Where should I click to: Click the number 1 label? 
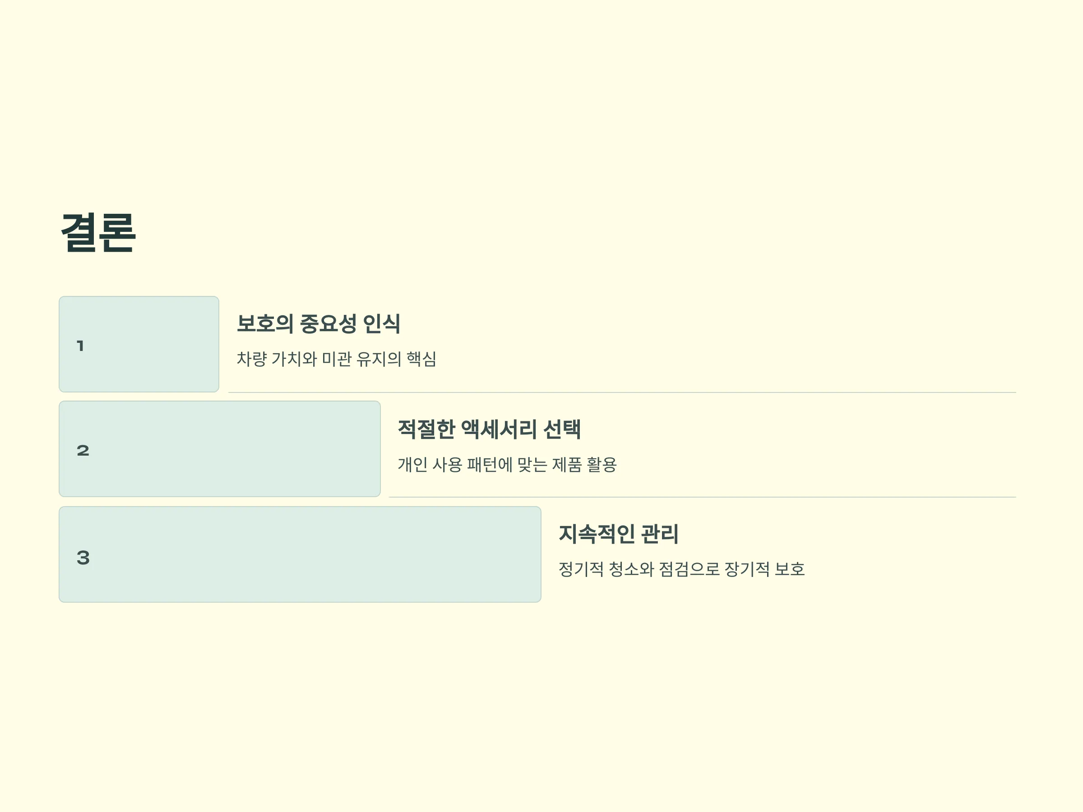pyautogui.click(x=80, y=346)
